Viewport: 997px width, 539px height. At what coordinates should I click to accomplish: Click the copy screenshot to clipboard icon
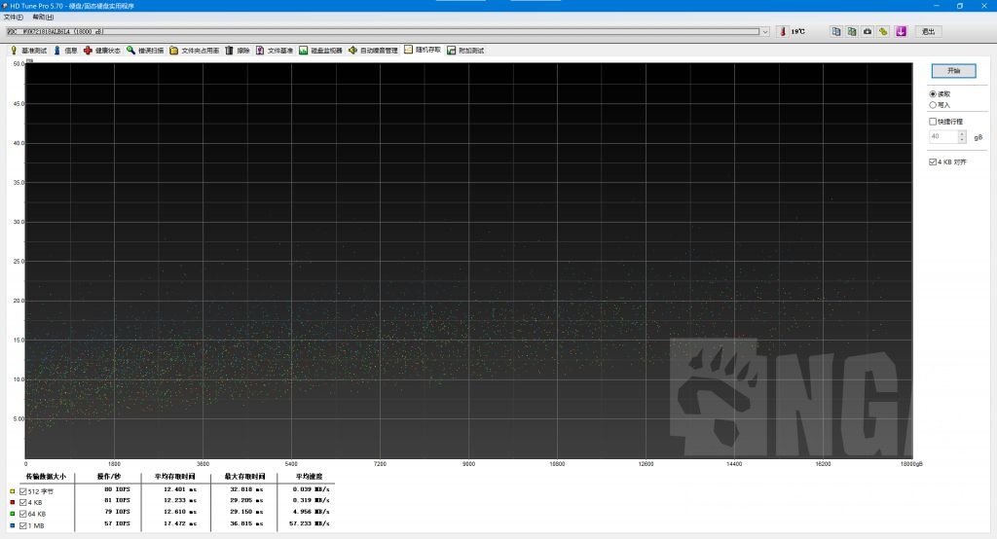pos(852,31)
